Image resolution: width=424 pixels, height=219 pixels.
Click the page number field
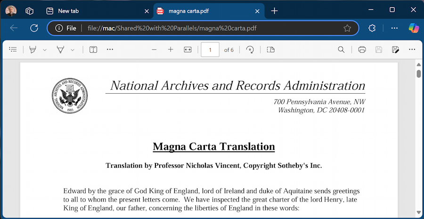click(210, 49)
